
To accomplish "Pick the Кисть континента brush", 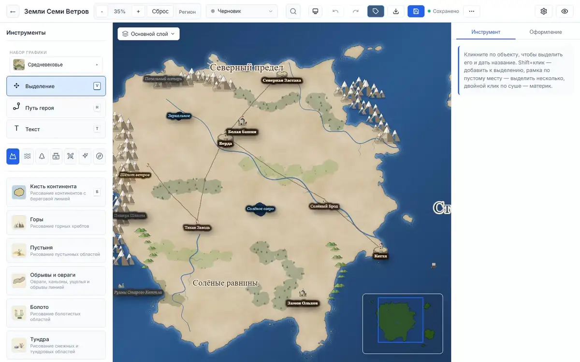I will tap(56, 192).
